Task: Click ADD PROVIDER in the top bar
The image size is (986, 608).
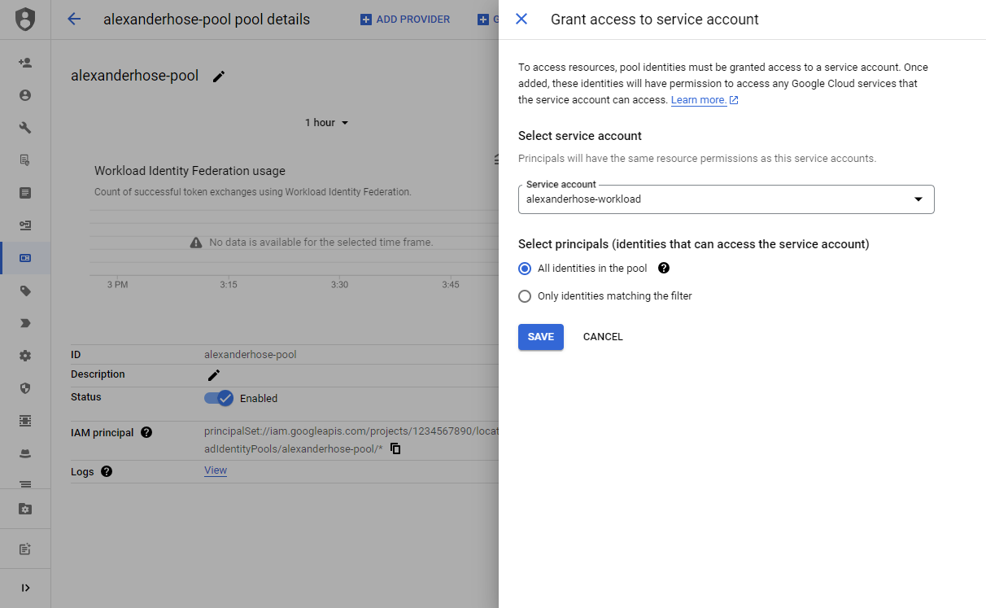Action: (x=405, y=19)
